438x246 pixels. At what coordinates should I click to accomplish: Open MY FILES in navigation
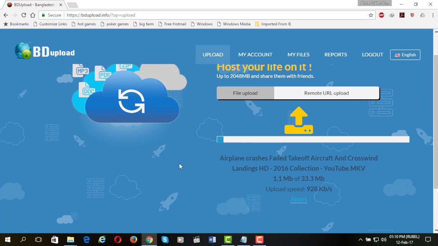coord(298,54)
